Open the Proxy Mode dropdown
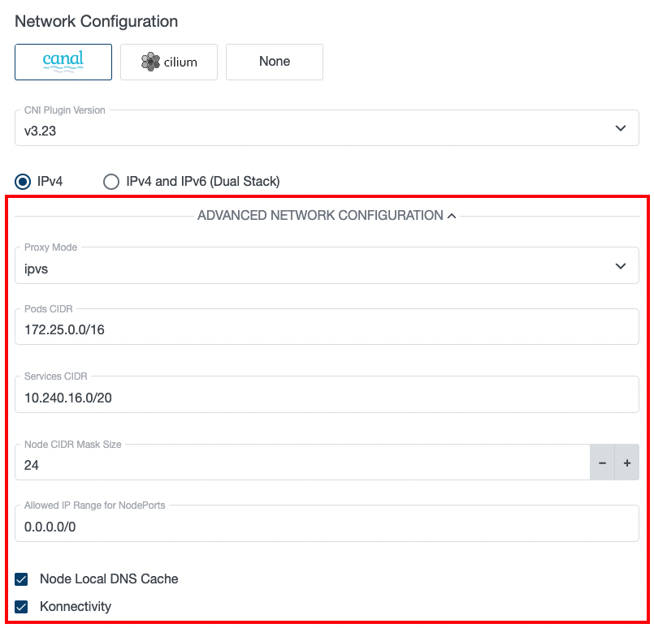 pyautogui.click(x=325, y=265)
